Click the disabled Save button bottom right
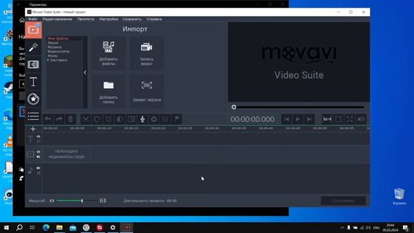The width and height of the screenshot is (414, 233). point(343,201)
